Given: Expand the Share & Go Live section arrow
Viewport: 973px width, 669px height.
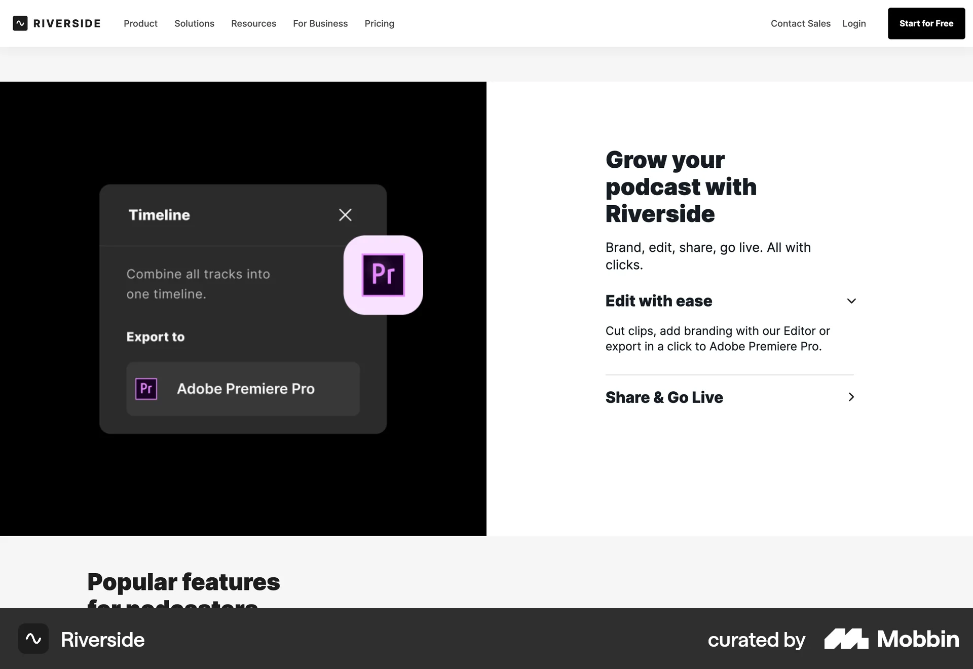Looking at the screenshot, I should (x=851, y=397).
